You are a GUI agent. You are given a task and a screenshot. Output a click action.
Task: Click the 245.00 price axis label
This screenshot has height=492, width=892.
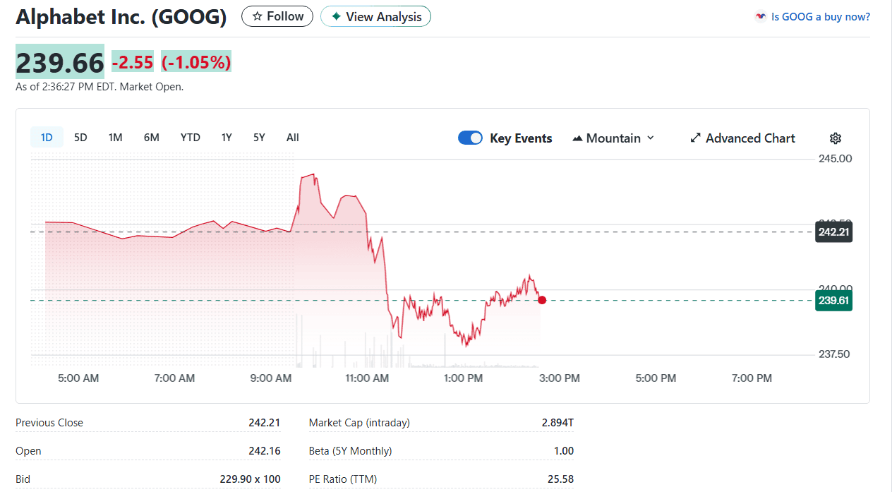coord(836,158)
